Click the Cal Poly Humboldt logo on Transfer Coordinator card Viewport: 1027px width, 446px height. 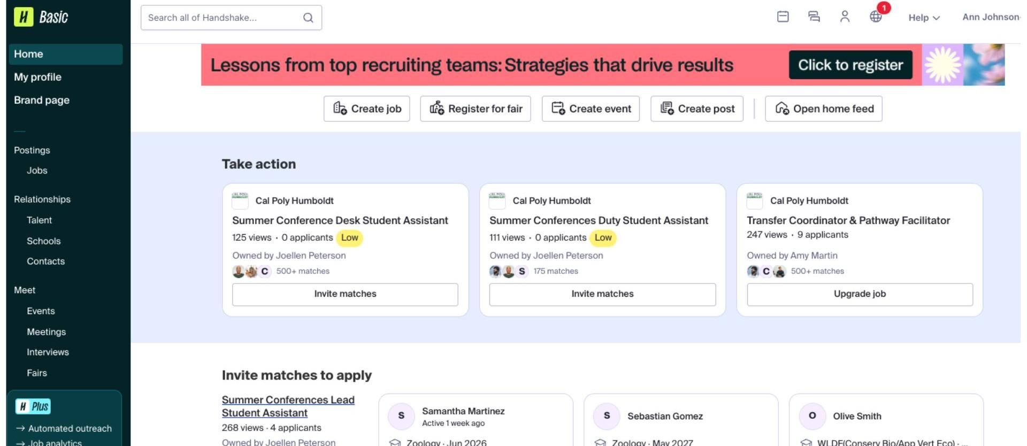coord(755,201)
